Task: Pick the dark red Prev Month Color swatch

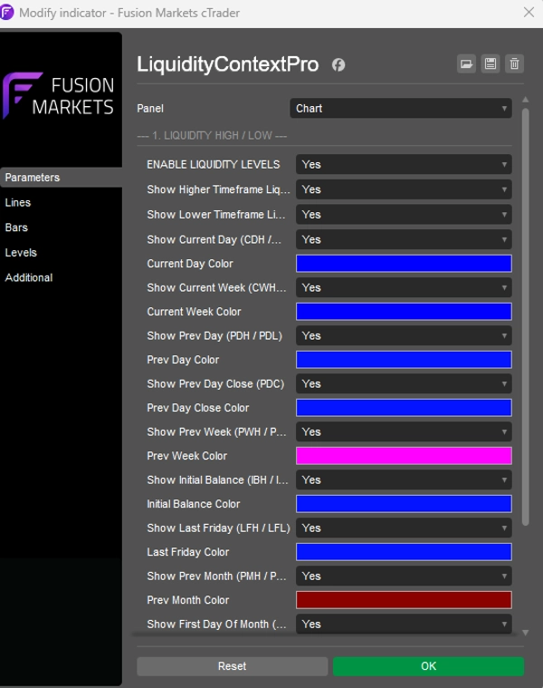Action: pos(404,600)
